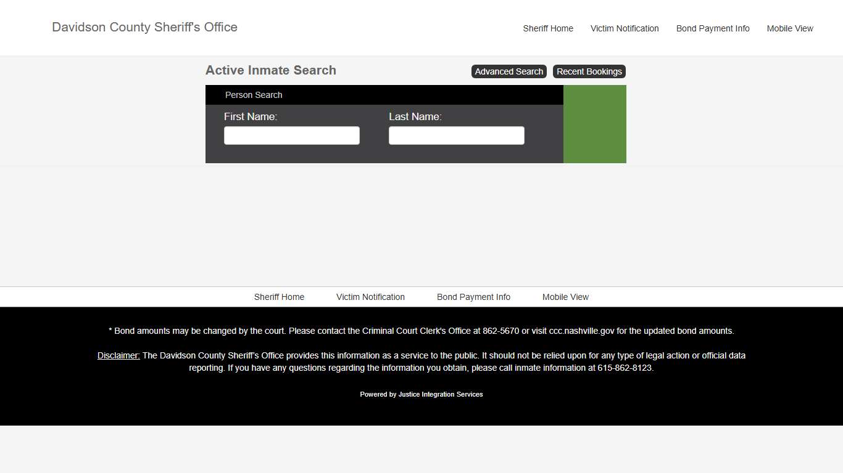The width and height of the screenshot is (843, 473).
Task: Click the underlined Disclaimer text
Action: (118, 355)
